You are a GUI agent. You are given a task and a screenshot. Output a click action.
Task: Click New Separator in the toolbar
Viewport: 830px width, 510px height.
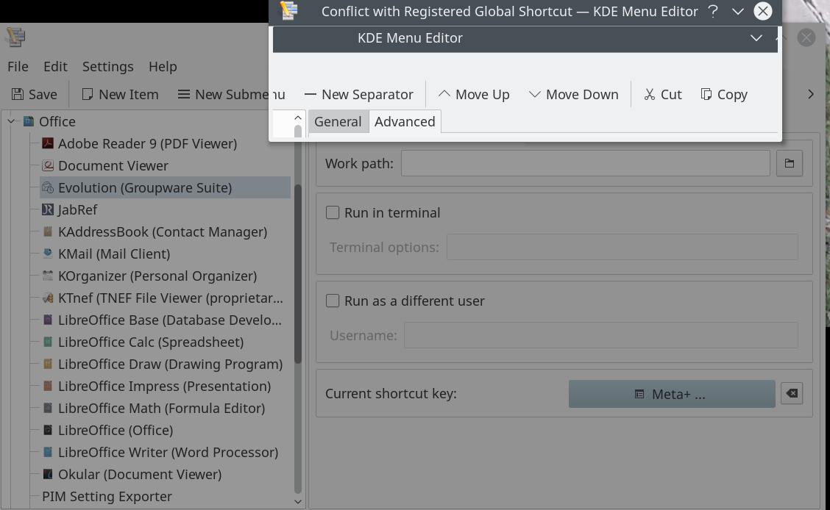pyautogui.click(x=359, y=94)
